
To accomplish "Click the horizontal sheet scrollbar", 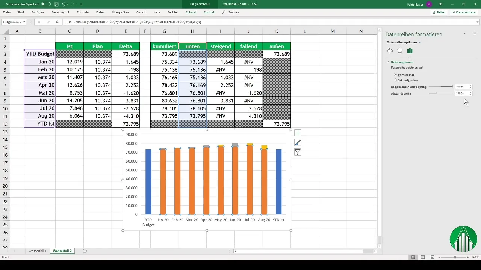I will pyautogui.click(x=300, y=251).
